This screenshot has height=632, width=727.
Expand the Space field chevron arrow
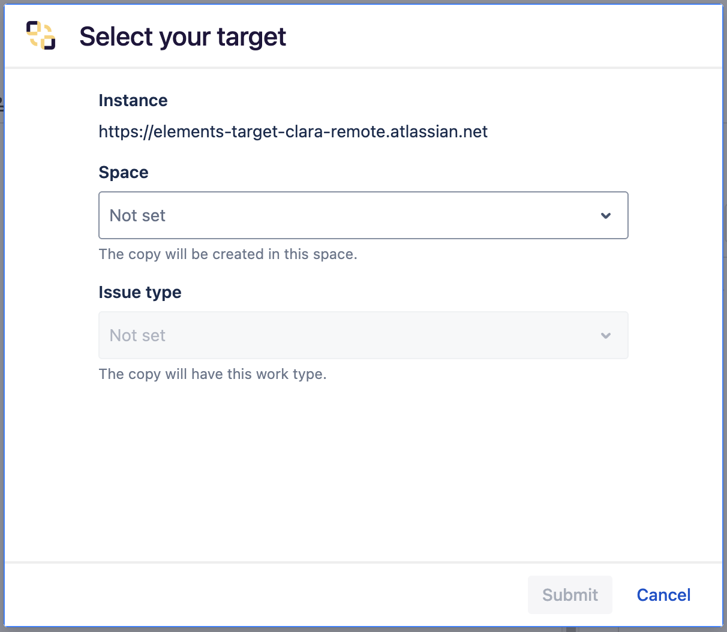(x=606, y=216)
